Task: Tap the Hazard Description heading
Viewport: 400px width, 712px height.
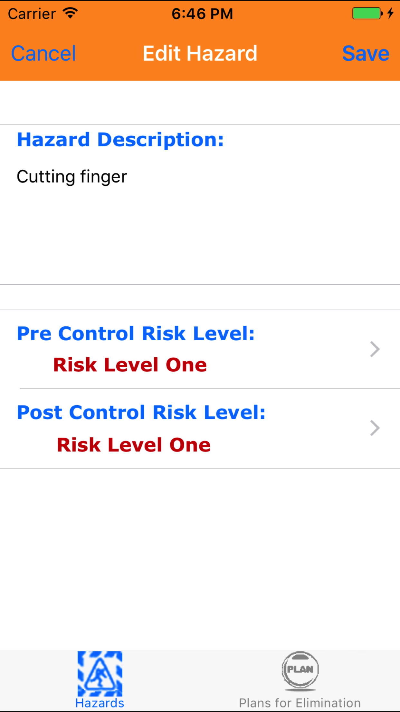Action: 120,140
